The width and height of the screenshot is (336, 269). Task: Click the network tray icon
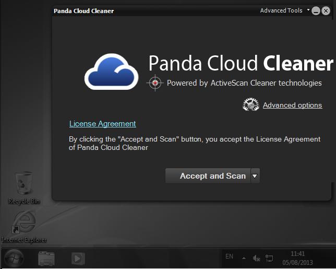(x=269, y=258)
